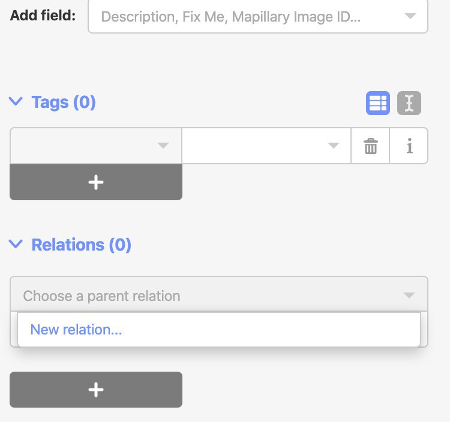450x422 pixels.
Task: Switch tags to list view
Action: pos(377,103)
